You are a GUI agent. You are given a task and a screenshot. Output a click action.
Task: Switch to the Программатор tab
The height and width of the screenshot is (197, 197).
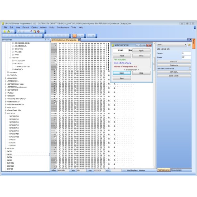point(164,170)
